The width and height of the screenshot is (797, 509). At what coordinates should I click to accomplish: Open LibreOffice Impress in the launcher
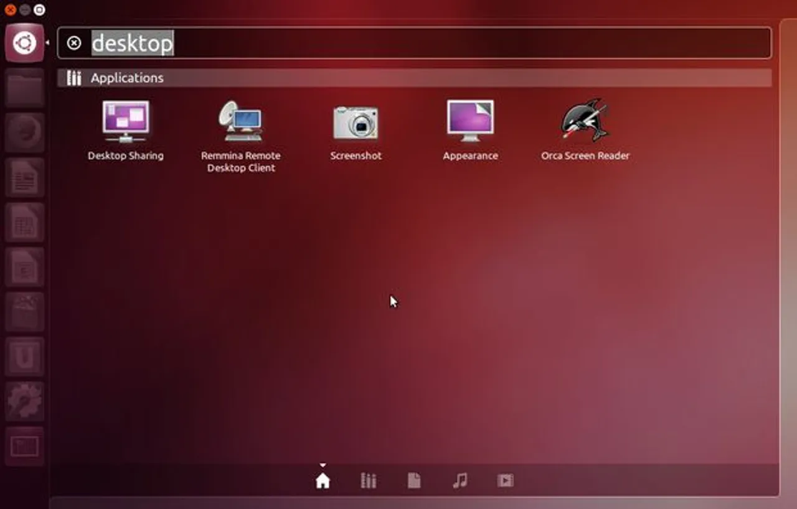pos(24,268)
